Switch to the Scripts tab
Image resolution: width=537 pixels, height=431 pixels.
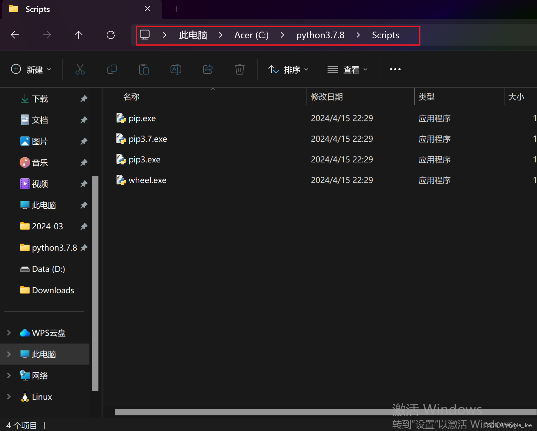pos(37,9)
